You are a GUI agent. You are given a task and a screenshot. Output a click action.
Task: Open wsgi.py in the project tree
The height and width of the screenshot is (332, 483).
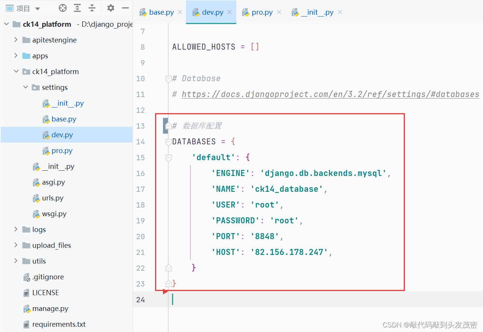click(54, 214)
